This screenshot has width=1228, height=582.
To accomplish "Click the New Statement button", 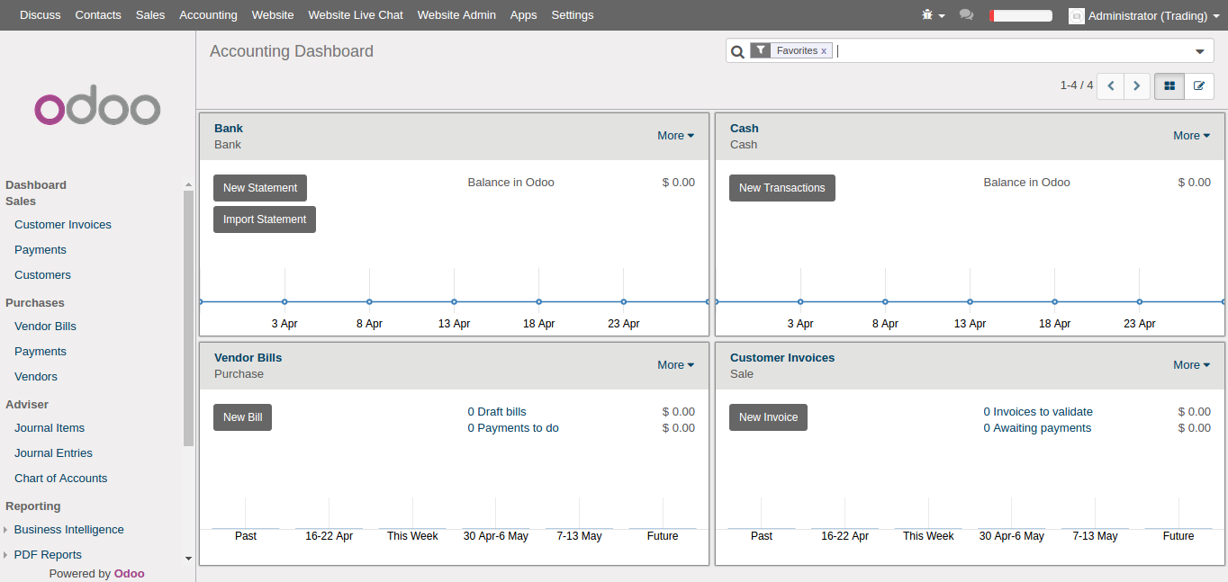I will click(x=260, y=188).
